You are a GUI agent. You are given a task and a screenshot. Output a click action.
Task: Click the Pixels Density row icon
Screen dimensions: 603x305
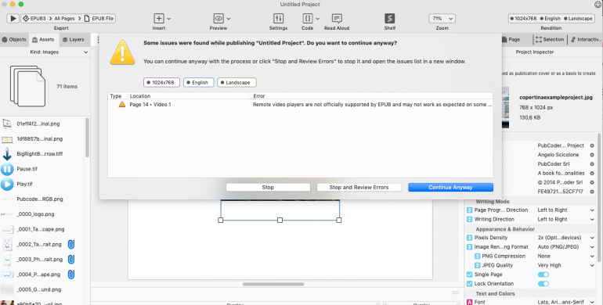tap(470, 238)
